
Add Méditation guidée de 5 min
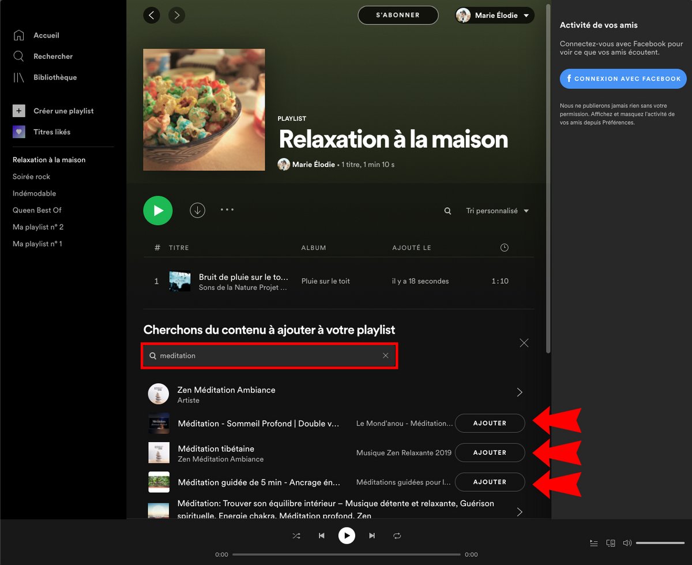(490, 482)
